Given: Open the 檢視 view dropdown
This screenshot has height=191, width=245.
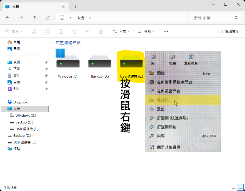Looking at the screenshot, I should point(146,32).
